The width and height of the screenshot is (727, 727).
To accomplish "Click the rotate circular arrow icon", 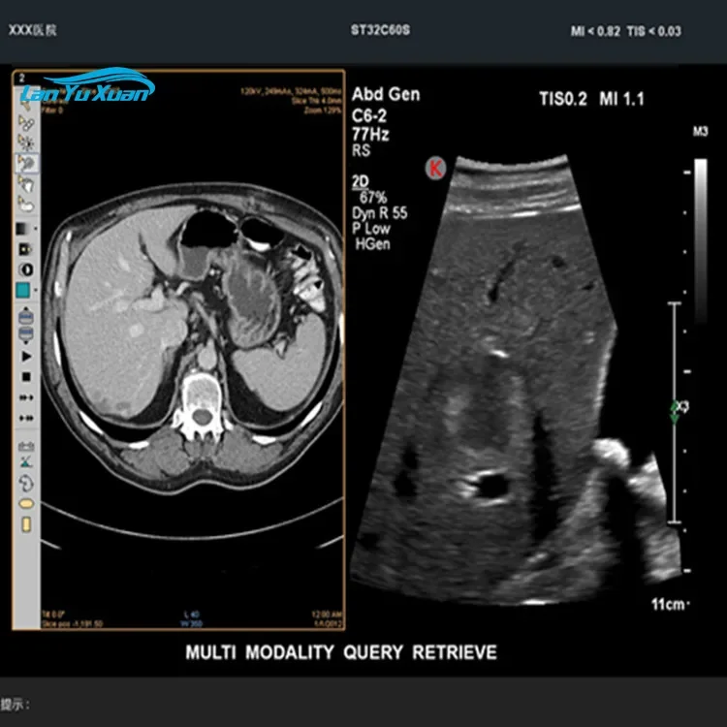I will pos(26,483).
